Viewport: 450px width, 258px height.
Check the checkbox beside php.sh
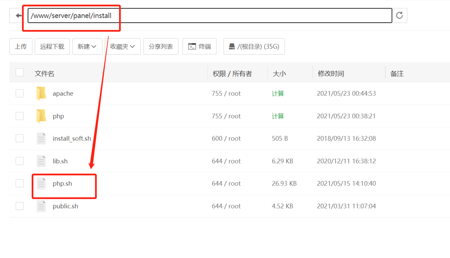[20, 183]
